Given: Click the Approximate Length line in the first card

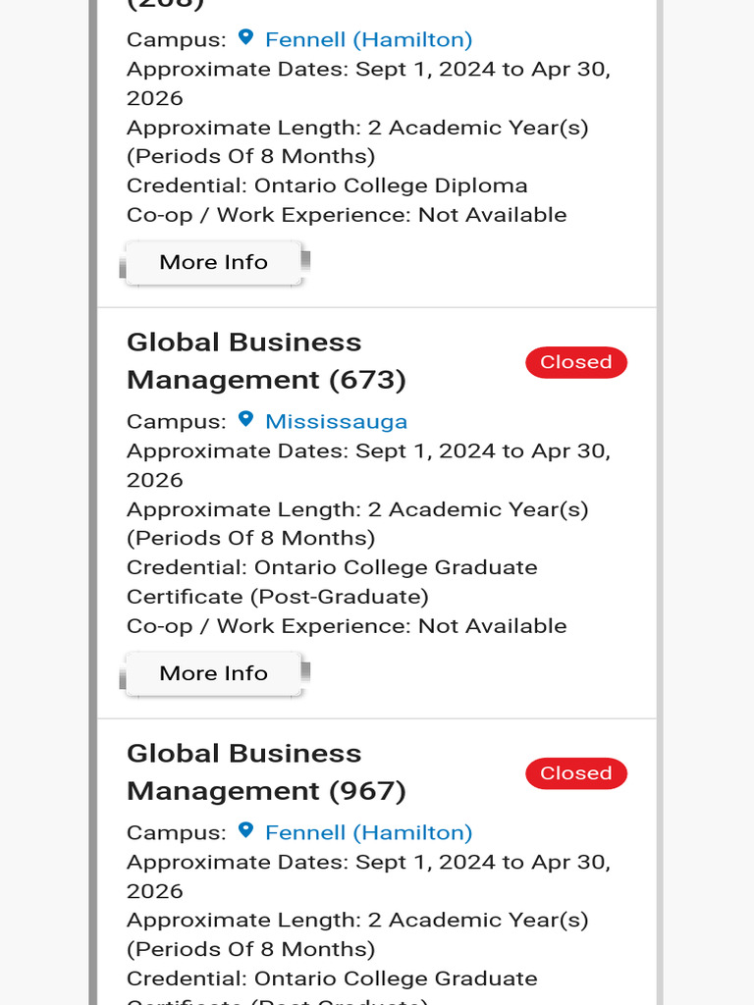Looking at the screenshot, I should pos(357,141).
